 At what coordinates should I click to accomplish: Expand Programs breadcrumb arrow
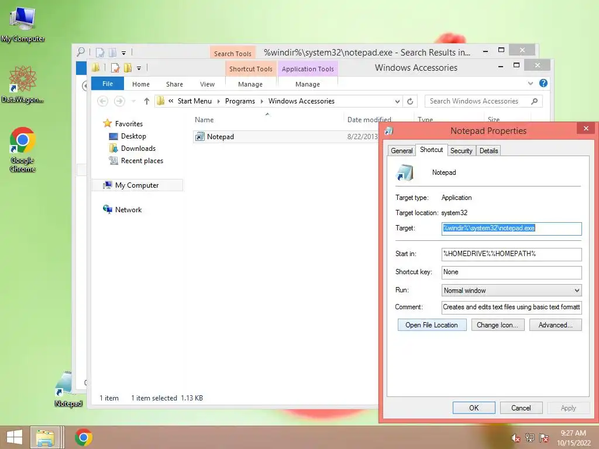pos(261,101)
